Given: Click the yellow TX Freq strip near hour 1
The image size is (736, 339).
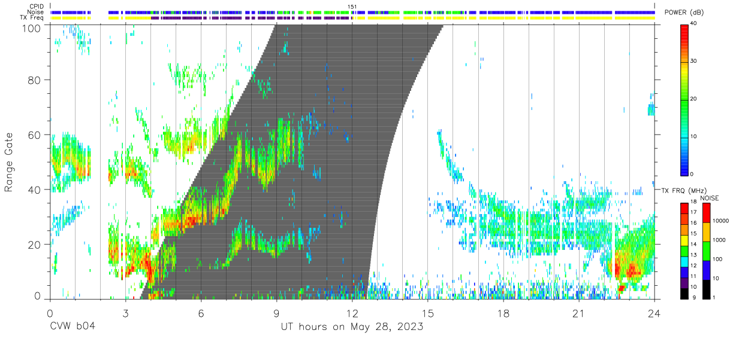Looking at the screenshot, I should click(x=70, y=18).
